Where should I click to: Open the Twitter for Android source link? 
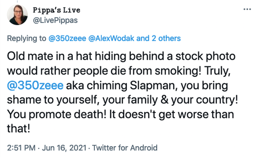point(125,148)
